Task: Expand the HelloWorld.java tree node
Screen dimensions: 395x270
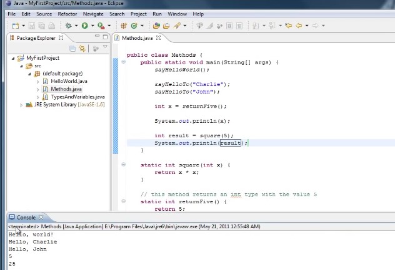Action: point(37,82)
